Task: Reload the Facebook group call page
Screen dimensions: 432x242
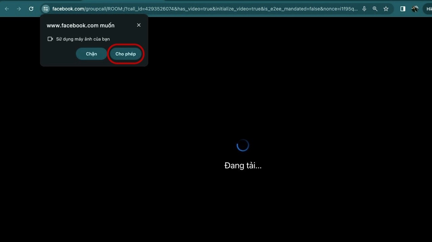Action: tap(31, 9)
